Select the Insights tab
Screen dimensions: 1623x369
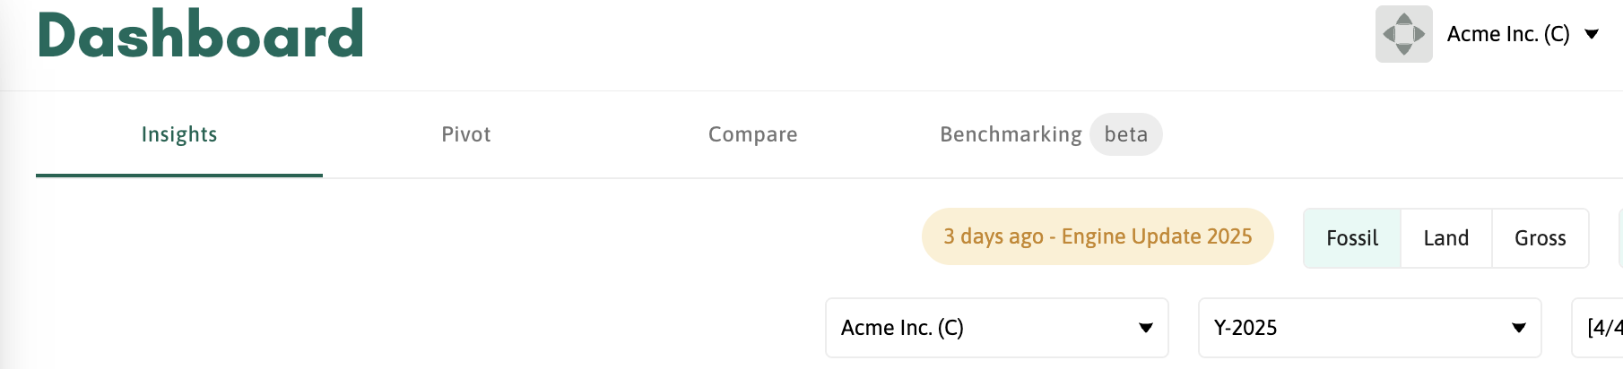tap(179, 134)
